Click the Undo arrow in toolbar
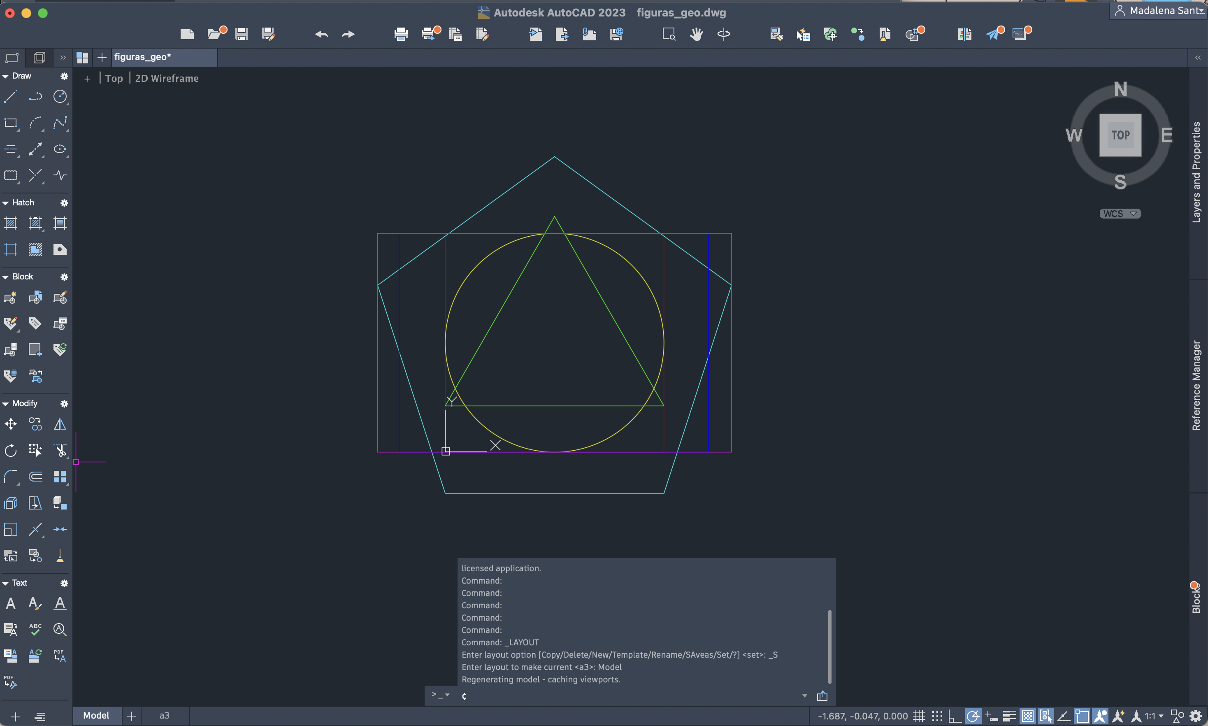The image size is (1208, 726). click(x=321, y=34)
